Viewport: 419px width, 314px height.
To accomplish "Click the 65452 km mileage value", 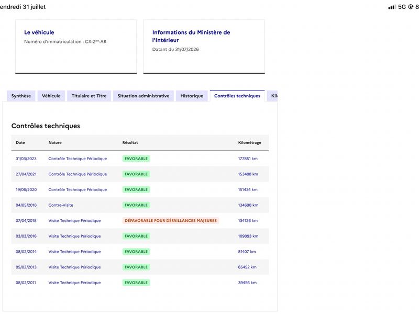I will tap(247, 267).
